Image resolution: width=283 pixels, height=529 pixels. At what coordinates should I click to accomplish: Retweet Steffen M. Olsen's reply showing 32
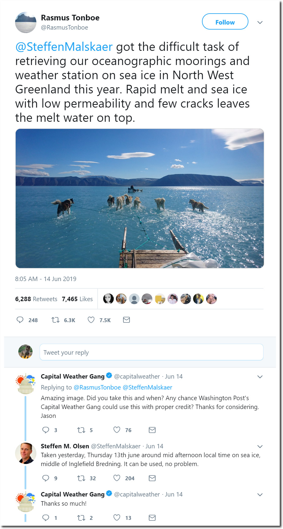81,478
